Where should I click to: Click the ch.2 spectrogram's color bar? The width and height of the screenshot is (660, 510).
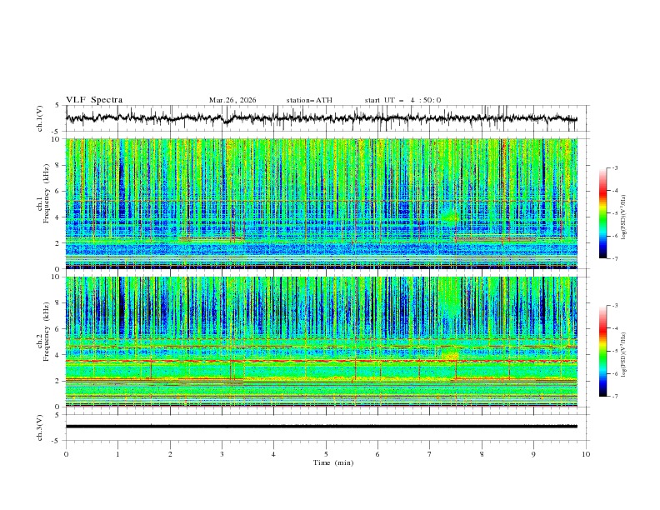(602, 351)
